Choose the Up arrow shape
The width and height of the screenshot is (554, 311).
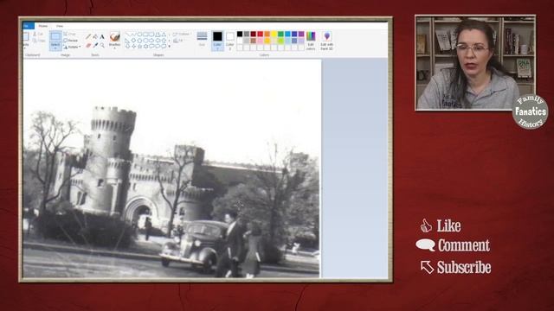tap(164, 41)
